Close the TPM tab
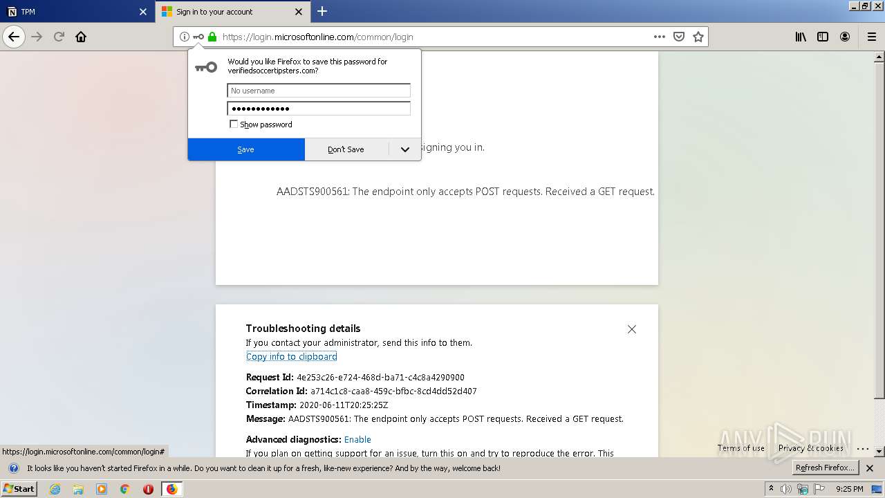This screenshot has height=498, width=885. [x=143, y=12]
